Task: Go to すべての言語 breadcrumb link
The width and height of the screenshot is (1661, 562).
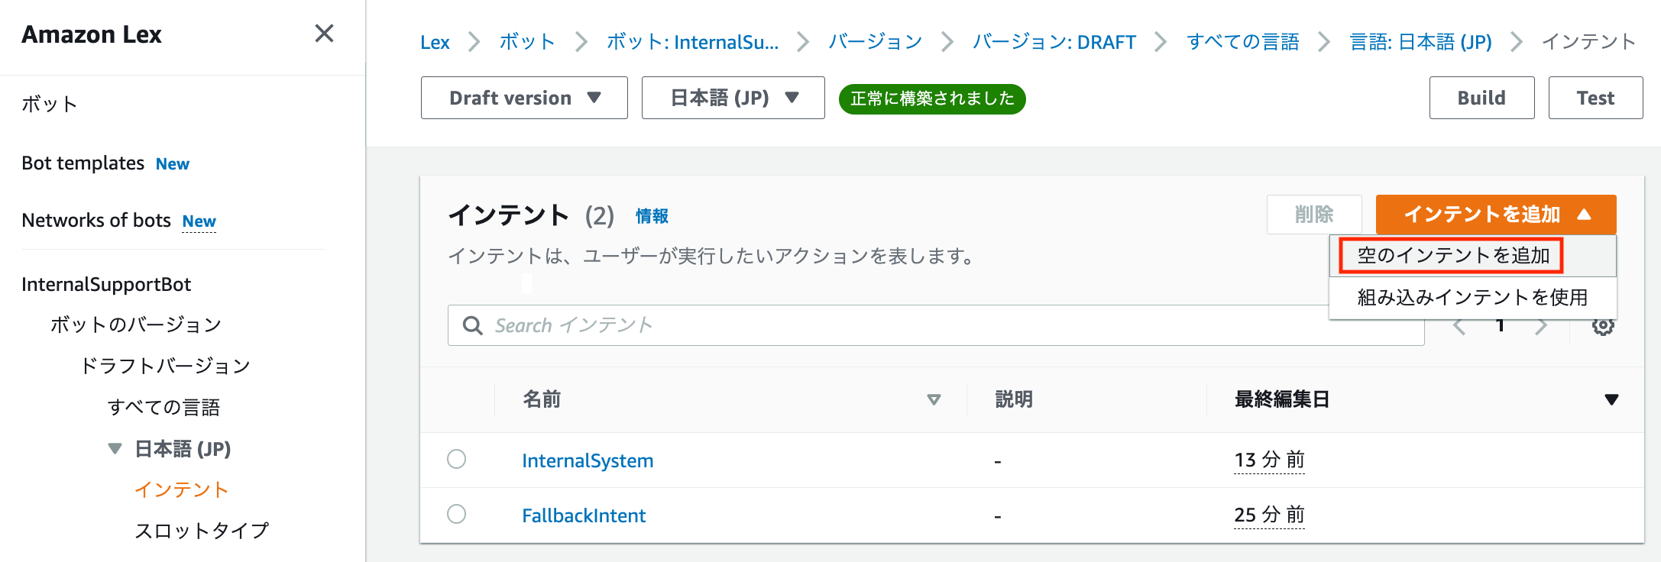Action: click(1243, 42)
